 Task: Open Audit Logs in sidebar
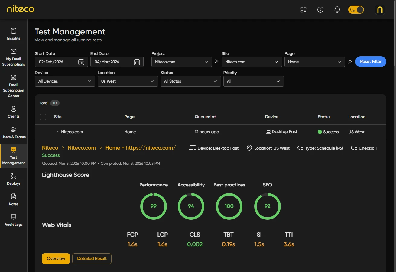[x=14, y=220]
